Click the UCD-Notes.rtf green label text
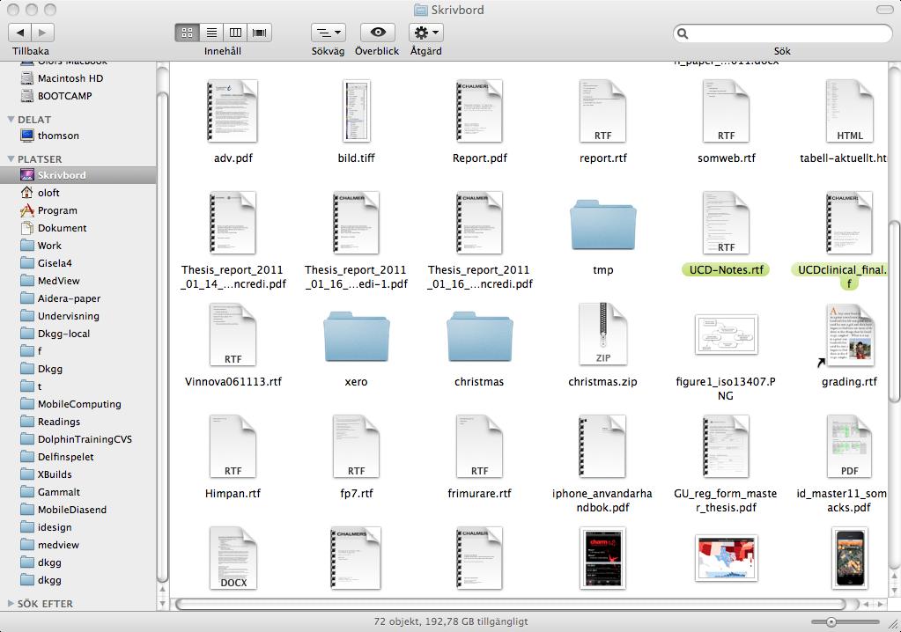 [x=727, y=270]
